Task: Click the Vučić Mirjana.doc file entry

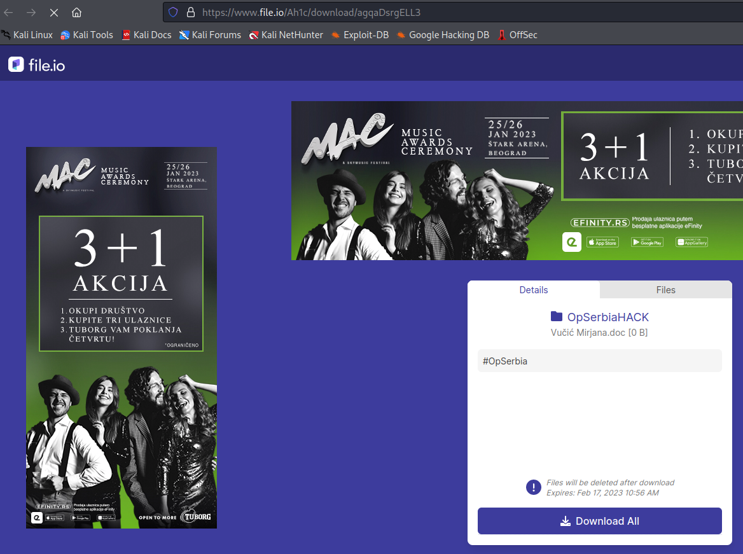Action: (599, 333)
